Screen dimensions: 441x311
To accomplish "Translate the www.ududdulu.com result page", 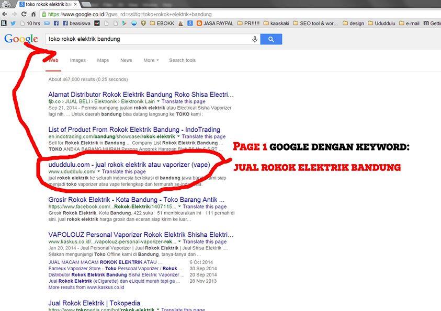I will [x=124, y=171].
